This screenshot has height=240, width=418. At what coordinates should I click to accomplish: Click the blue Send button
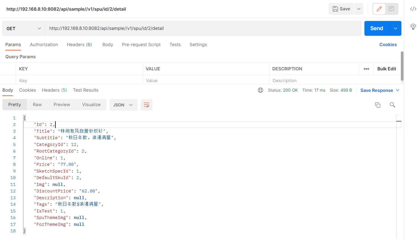377,28
